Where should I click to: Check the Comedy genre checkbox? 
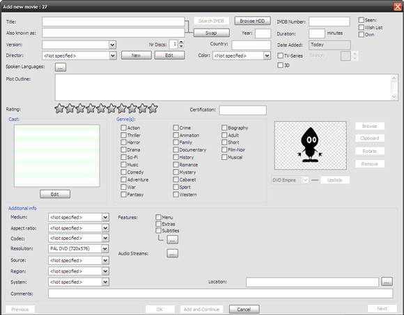[x=123, y=172]
